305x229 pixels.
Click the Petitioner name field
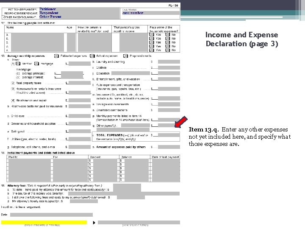point(80,9)
